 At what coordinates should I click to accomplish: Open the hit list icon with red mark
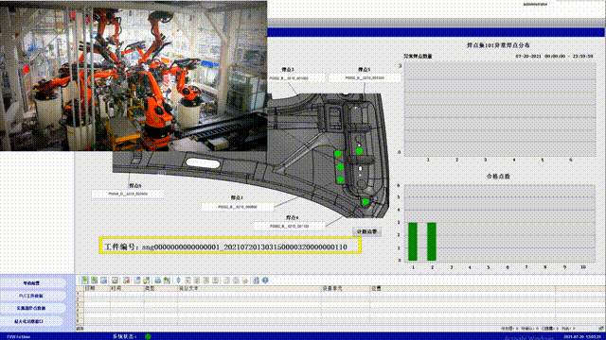pyautogui.click(x=126, y=280)
